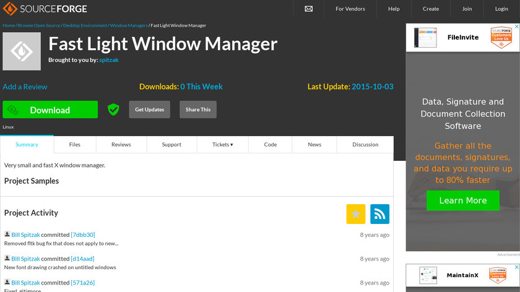
Task: Open For Vendors menu
Action: [350, 9]
